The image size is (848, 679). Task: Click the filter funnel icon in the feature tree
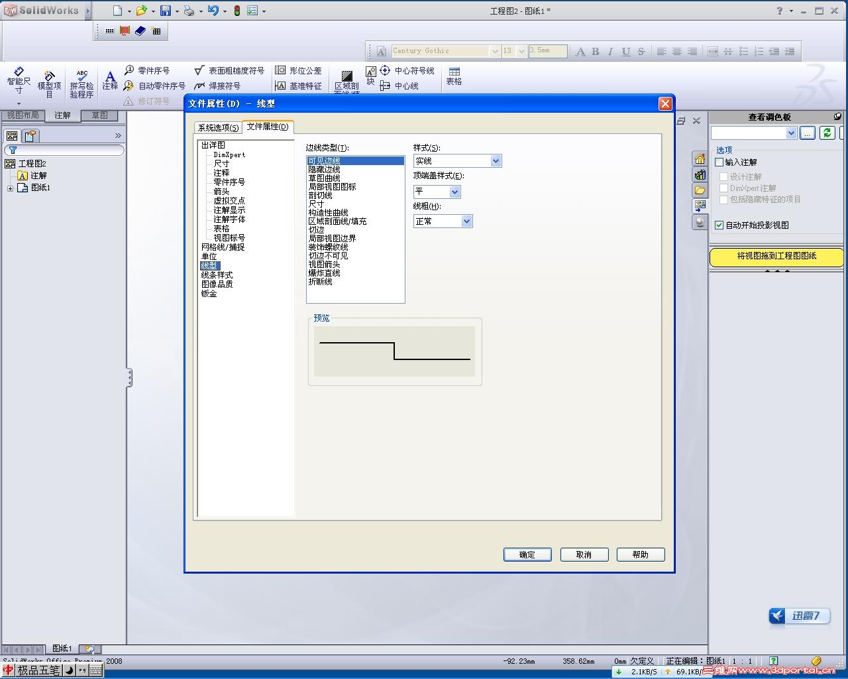13,150
